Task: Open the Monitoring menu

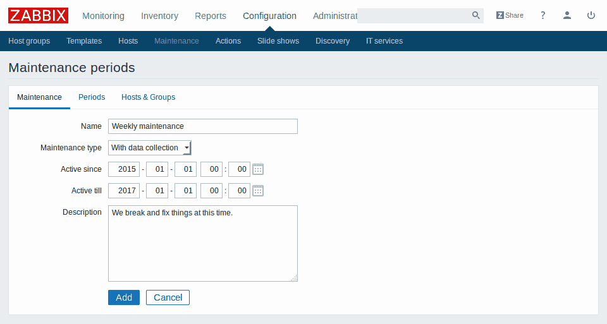Action: 103,16
